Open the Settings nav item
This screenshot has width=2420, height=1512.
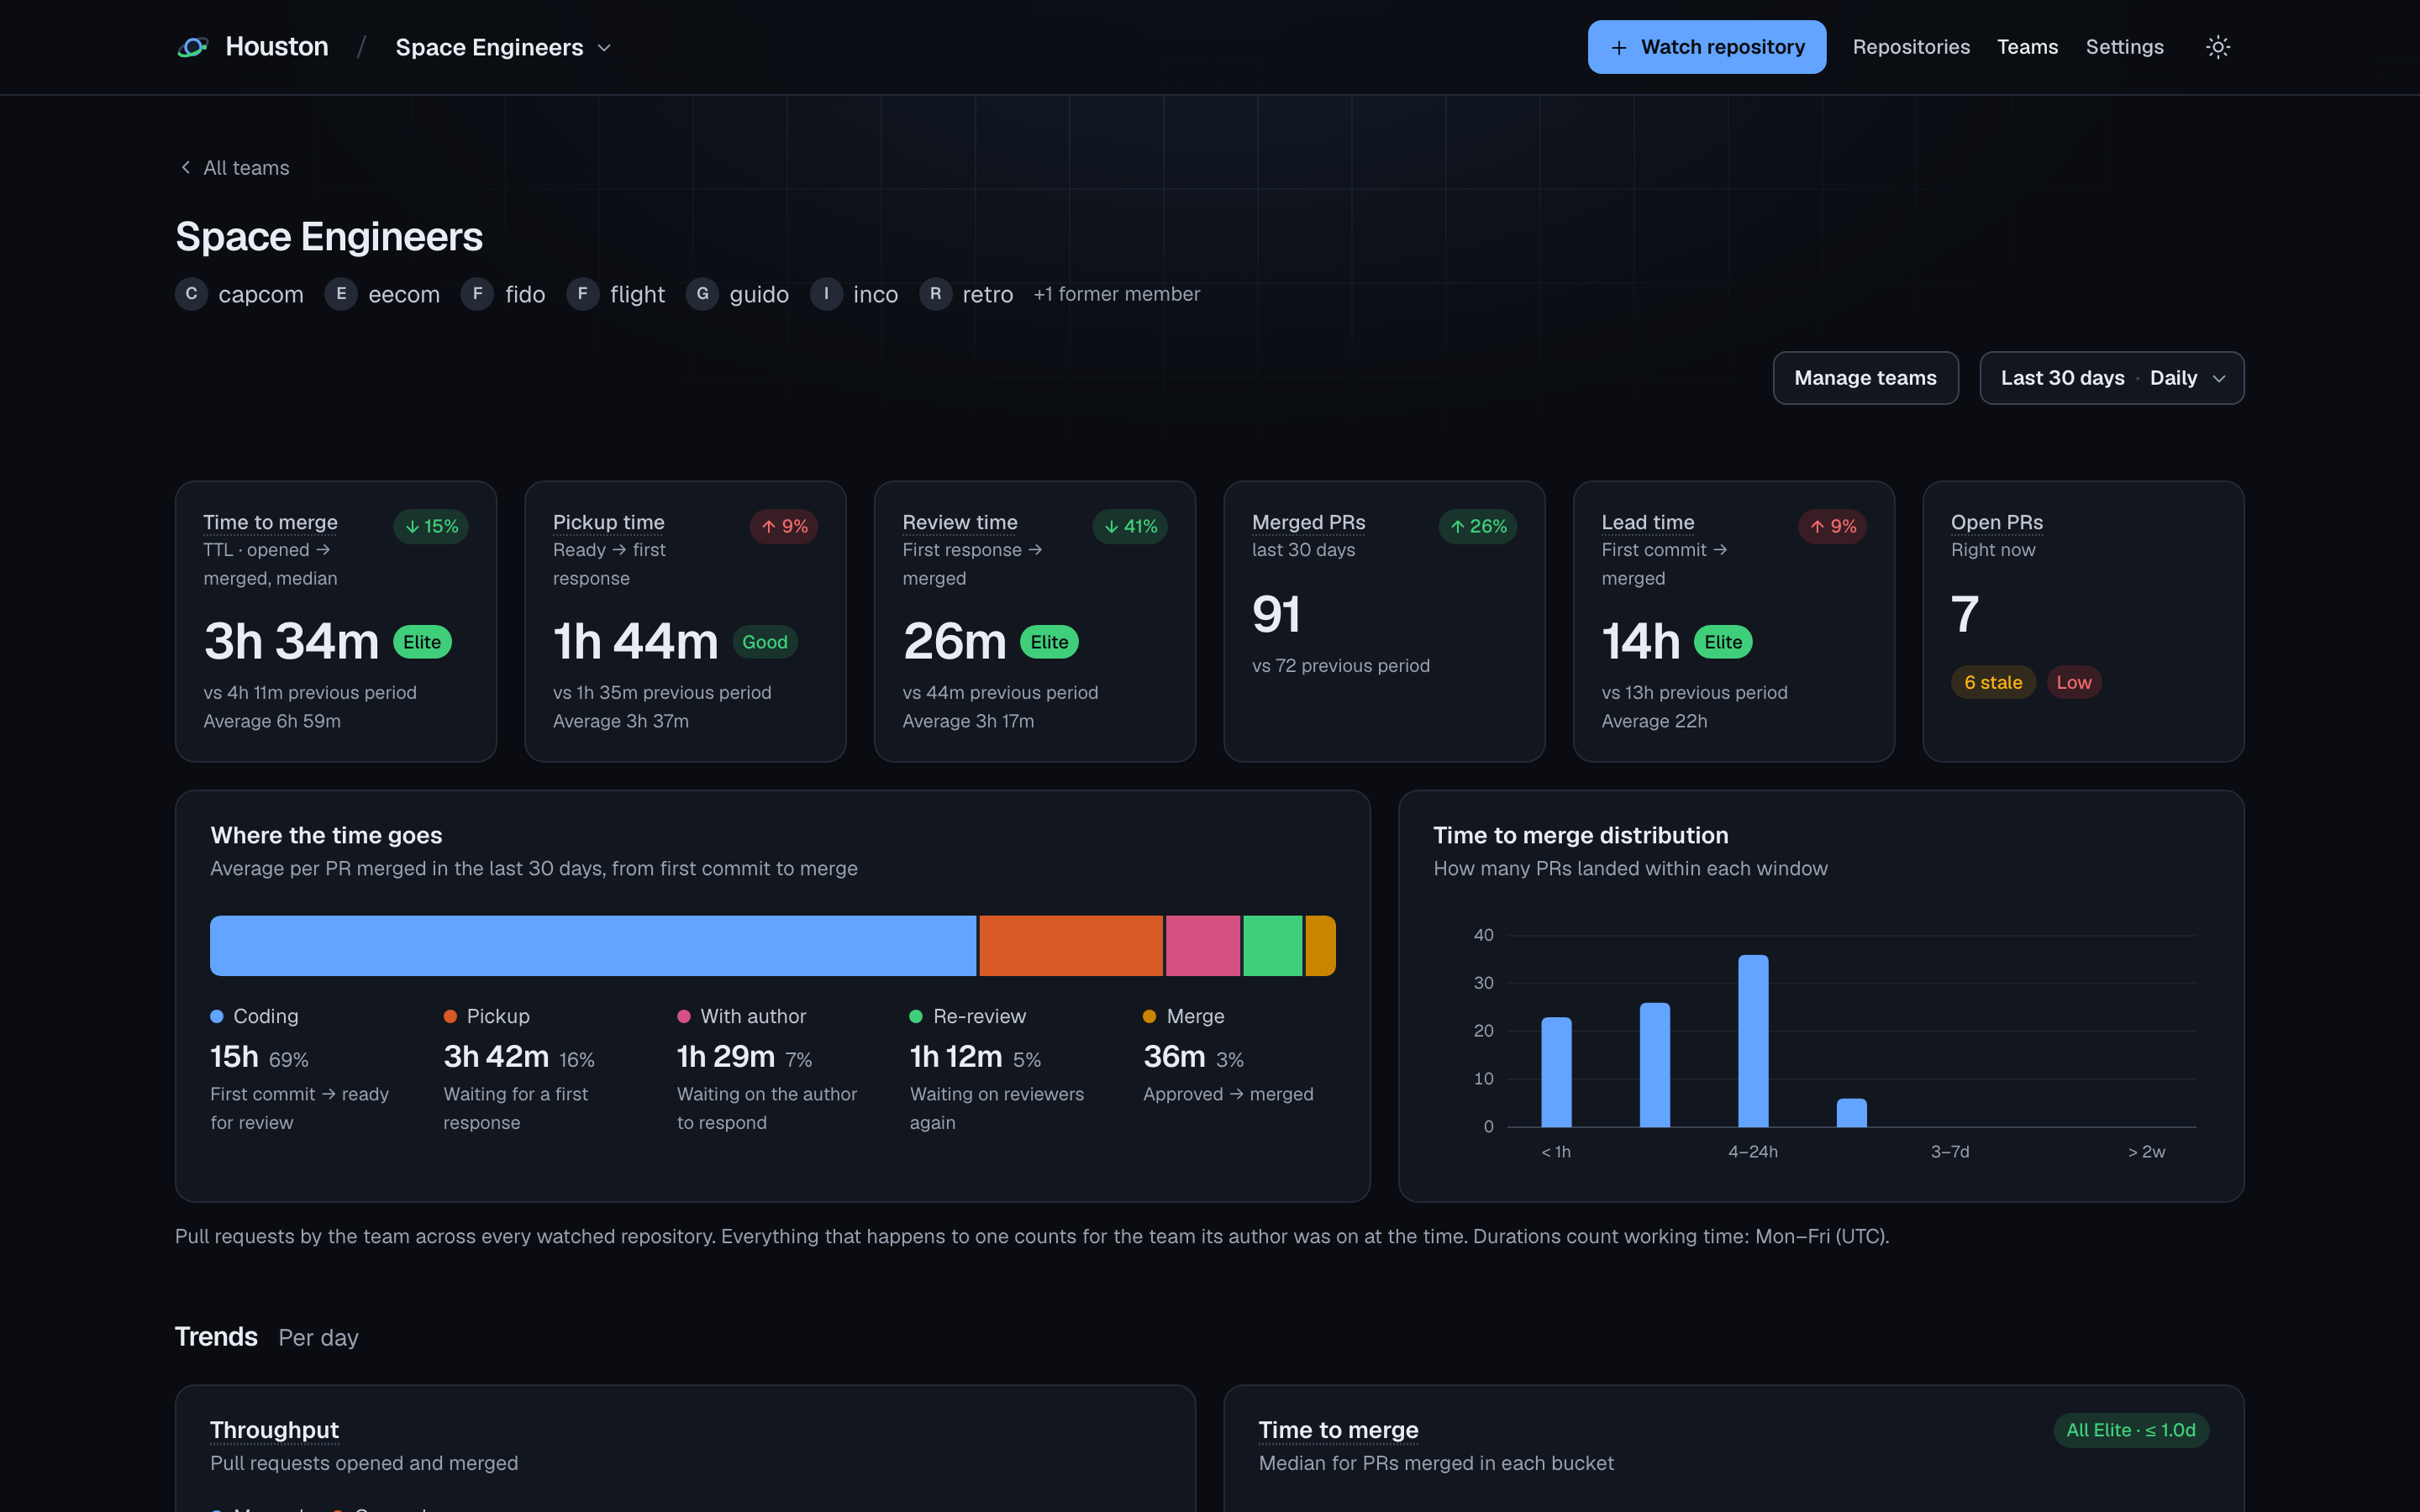(2124, 47)
